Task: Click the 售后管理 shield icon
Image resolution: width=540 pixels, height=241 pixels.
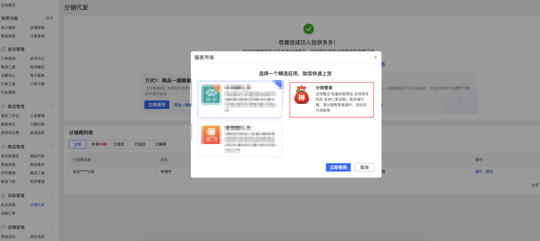Action: tap(4, 107)
